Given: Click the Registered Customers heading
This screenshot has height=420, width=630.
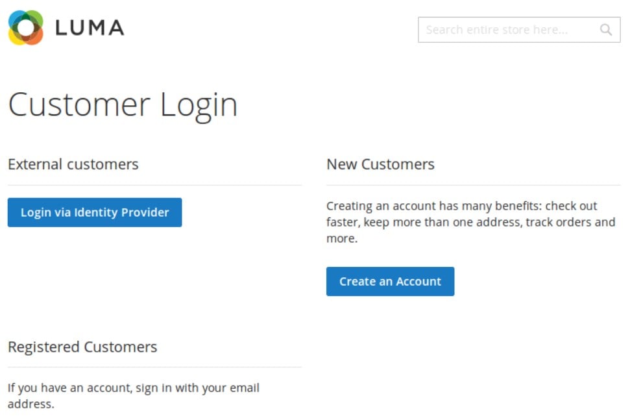Looking at the screenshot, I should click(82, 347).
